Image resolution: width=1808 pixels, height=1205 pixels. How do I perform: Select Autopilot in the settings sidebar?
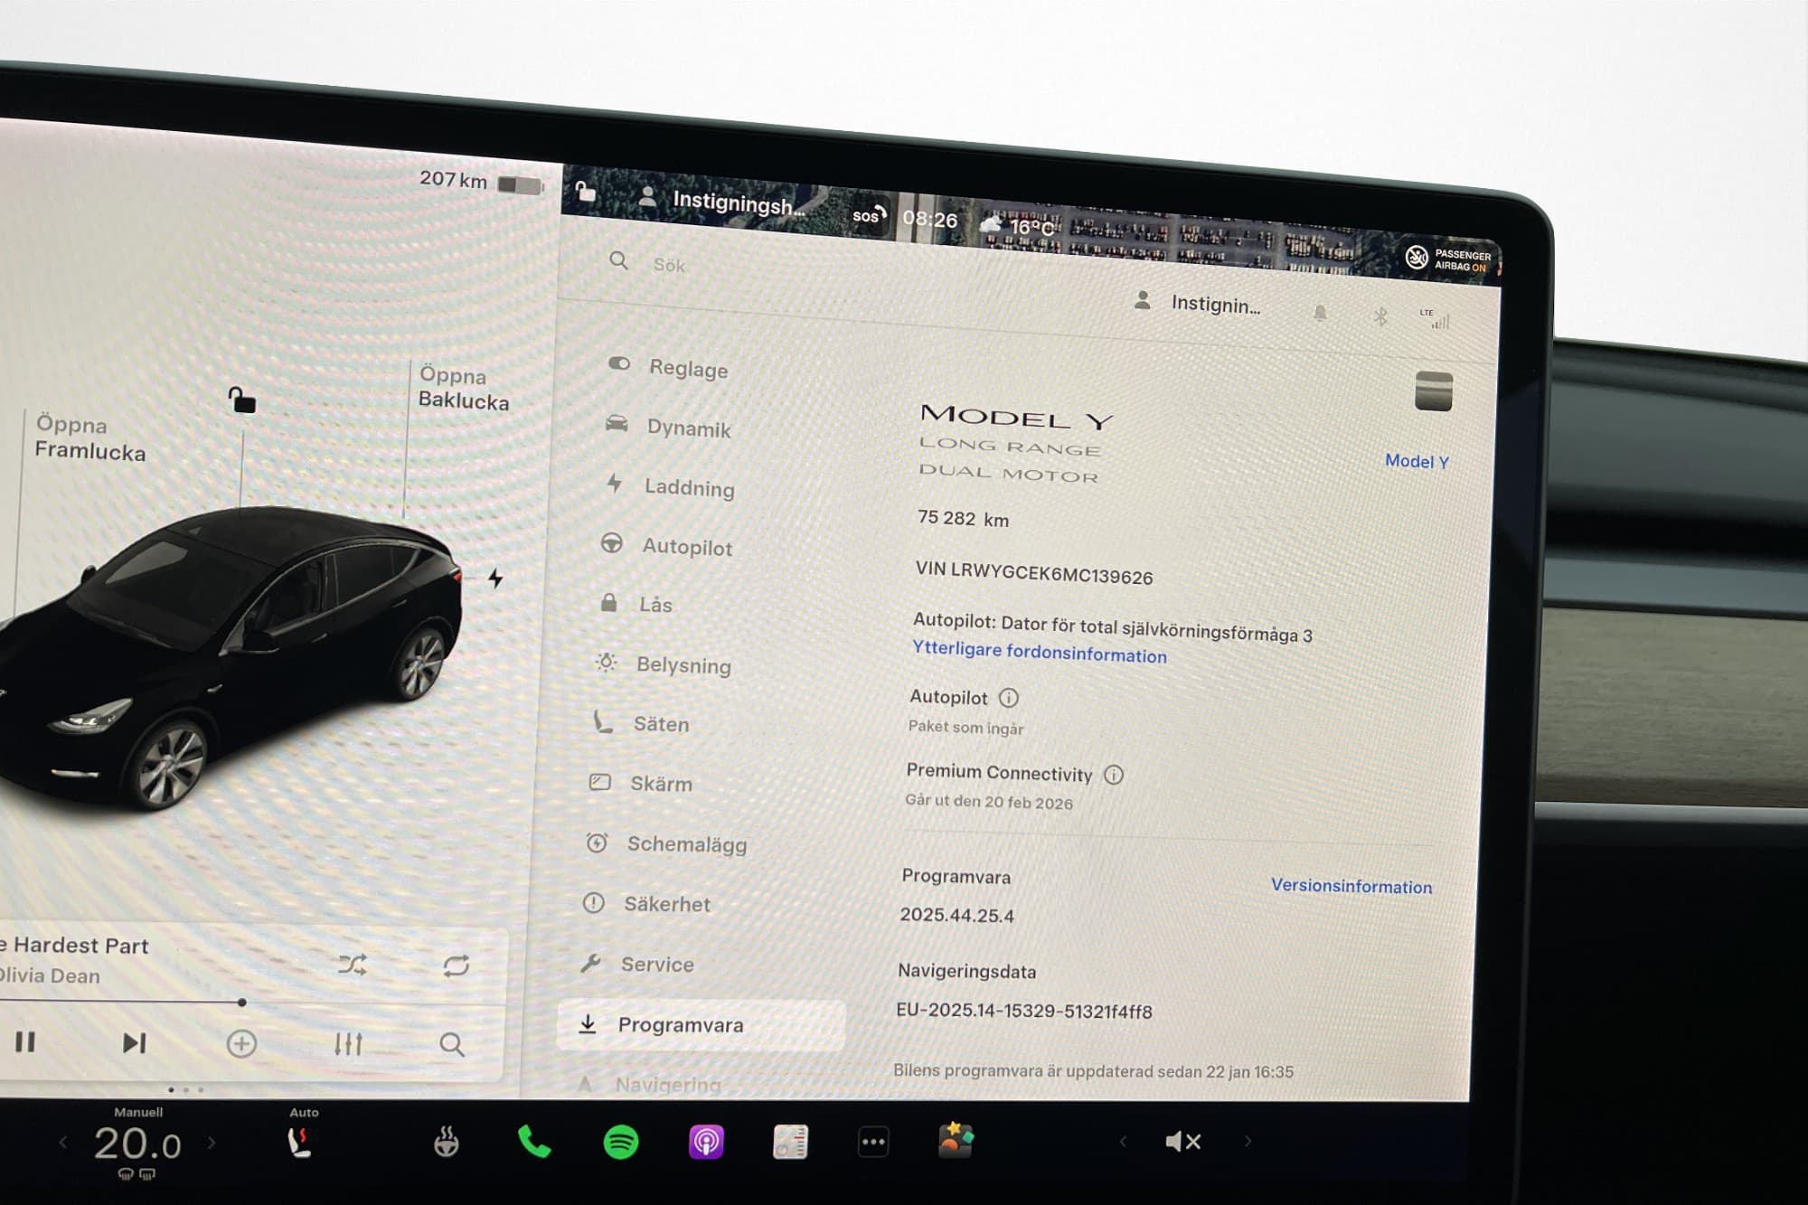click(x=667, y=546)
